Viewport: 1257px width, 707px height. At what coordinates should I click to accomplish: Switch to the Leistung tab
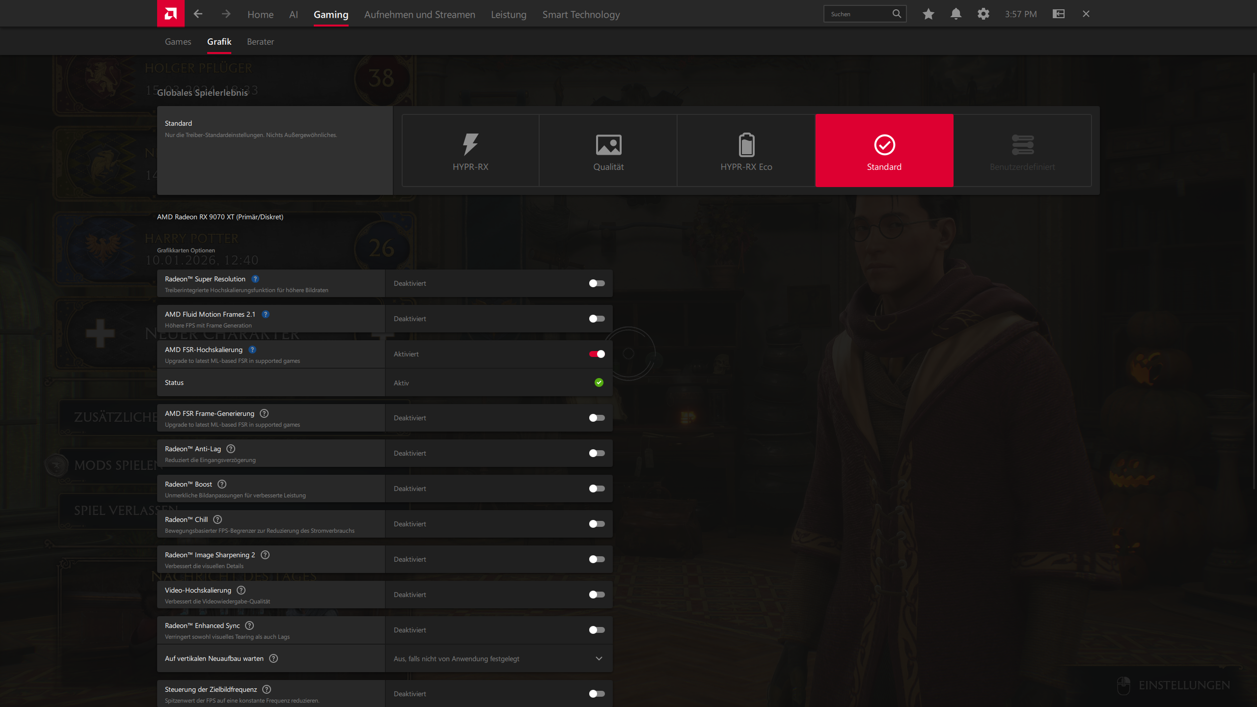coord(508,15)
